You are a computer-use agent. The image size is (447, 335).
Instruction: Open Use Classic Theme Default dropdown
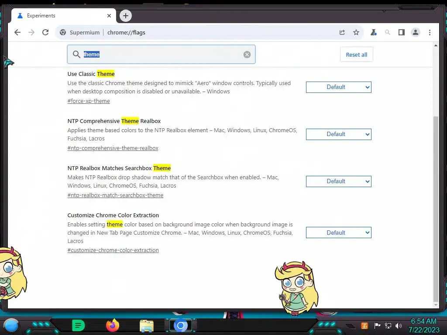click(x=338, y=87)
